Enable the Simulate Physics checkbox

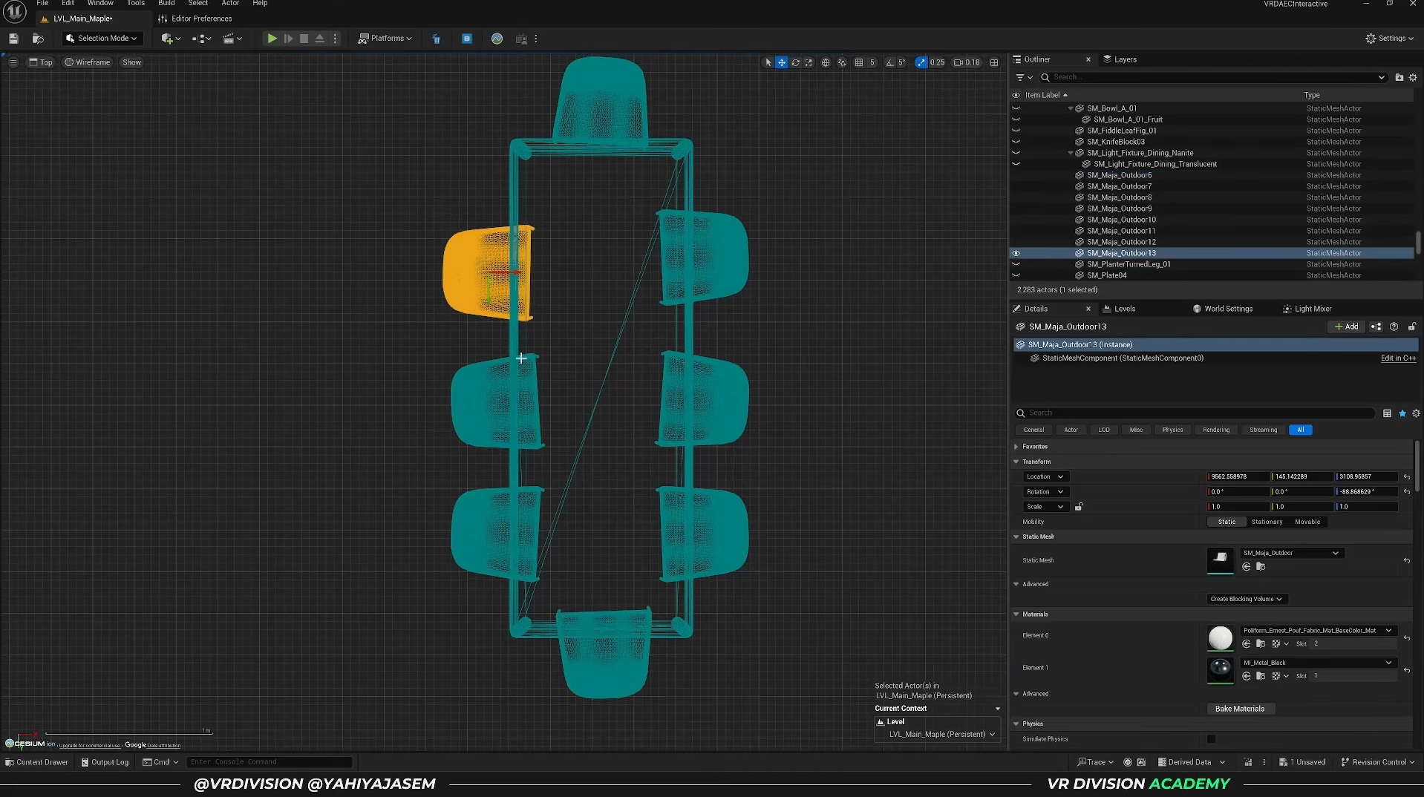coord(1211,739)
